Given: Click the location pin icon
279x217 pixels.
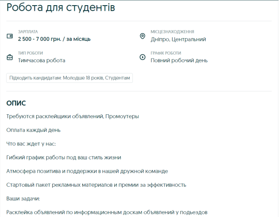Looking at the screenshot, I should point(143,36).
